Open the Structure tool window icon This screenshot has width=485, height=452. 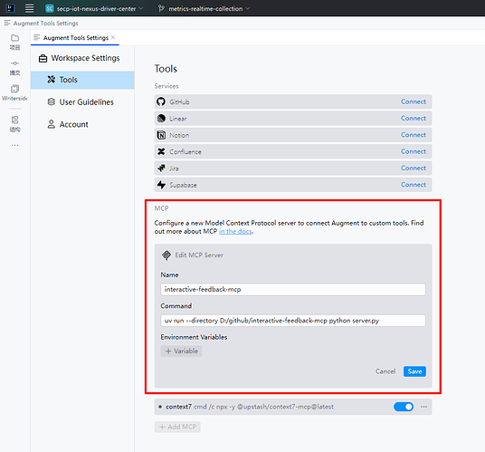point(14,120)
